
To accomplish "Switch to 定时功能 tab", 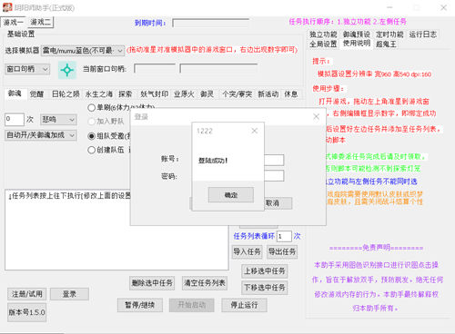I will [x=389, y=34].
